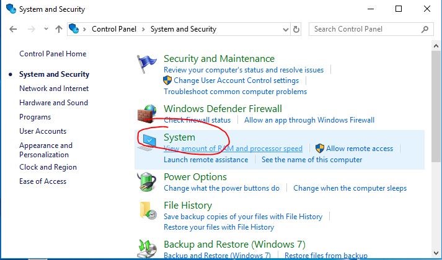Open Control Panel Home
The height and width of the screenshot is (260, 442).
coord(53,54)
